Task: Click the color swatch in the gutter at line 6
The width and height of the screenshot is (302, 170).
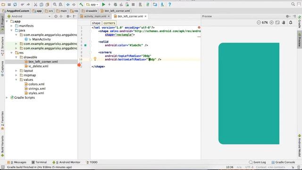Action: click(85, 45)
